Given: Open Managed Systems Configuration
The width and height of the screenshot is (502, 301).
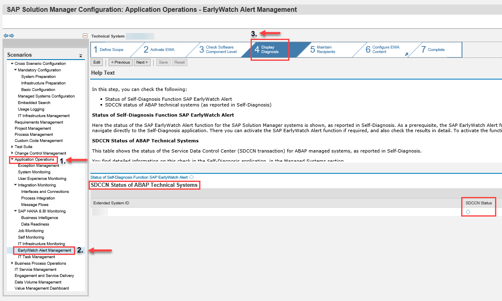Looking at the screenshot, I should point(47,96).
